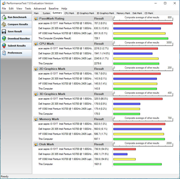Select HP X360 row under PassMark Rating
Image resolution: width=180 pixels, height=179 pixels.
click(x=65, y=33)
